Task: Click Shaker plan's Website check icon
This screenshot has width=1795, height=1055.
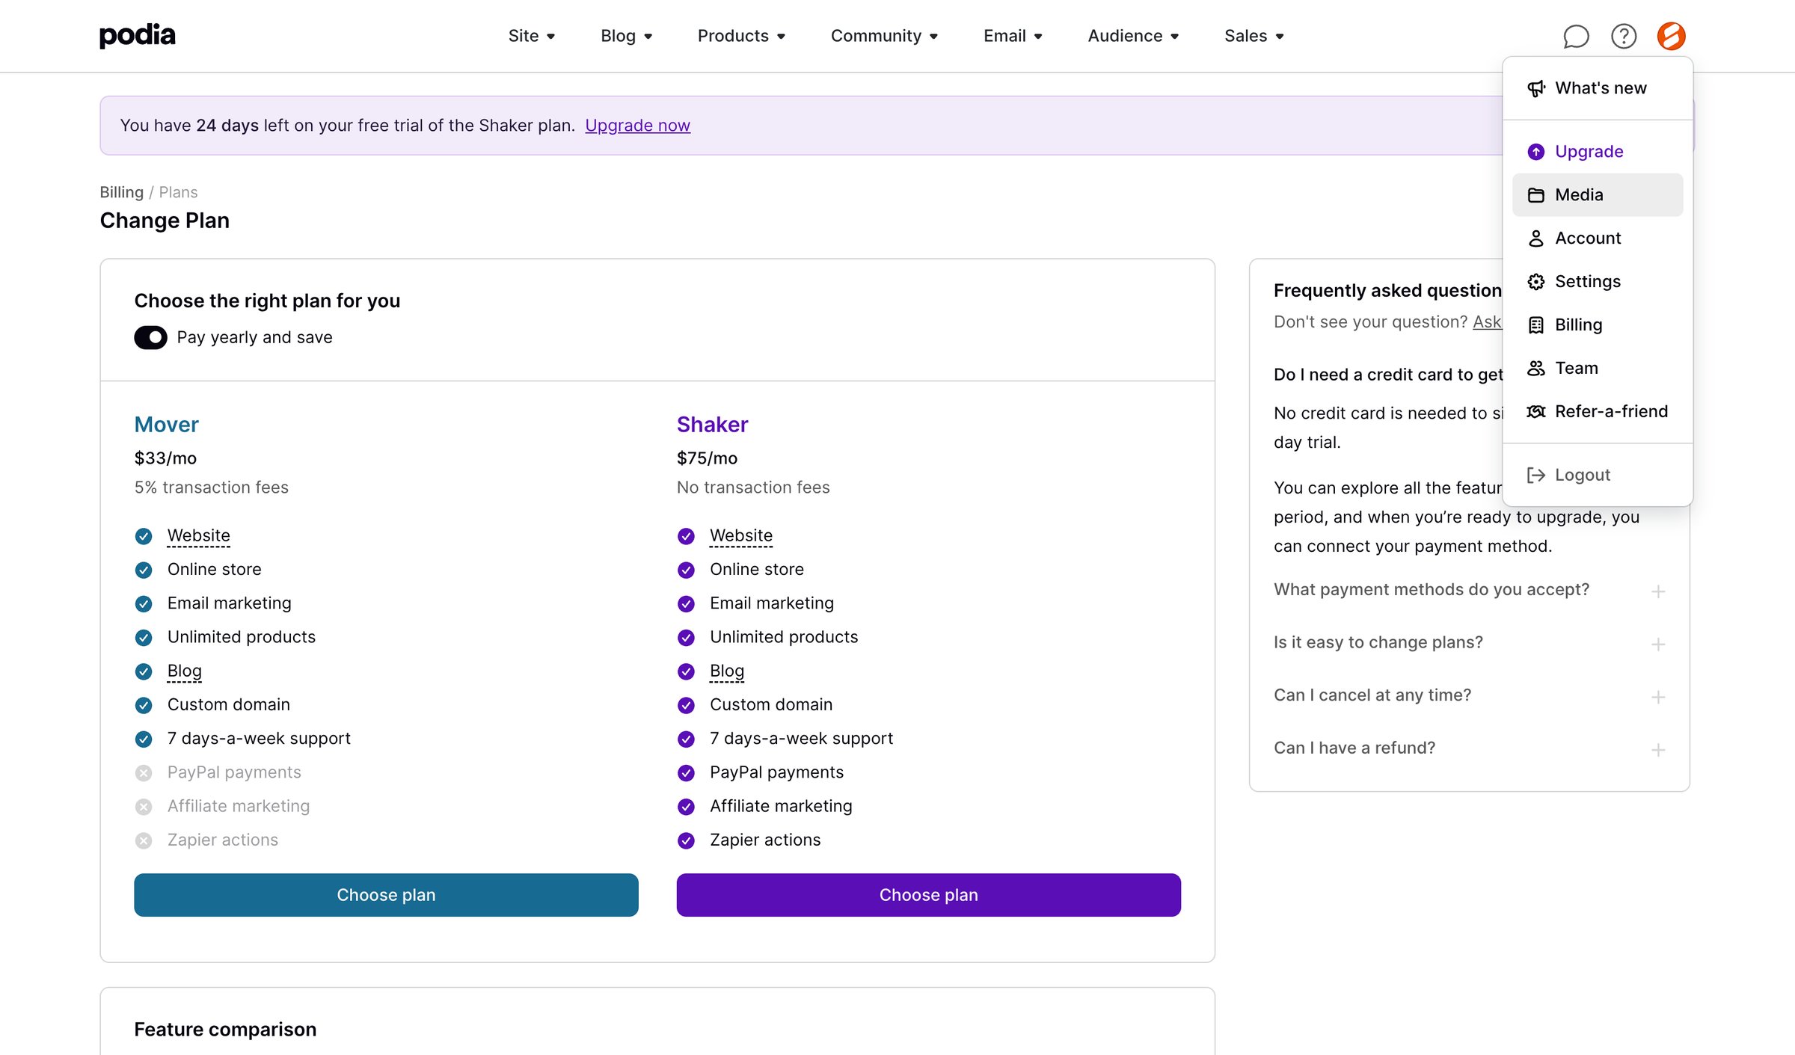Action: pyautogui.click(x=686, y=536)
